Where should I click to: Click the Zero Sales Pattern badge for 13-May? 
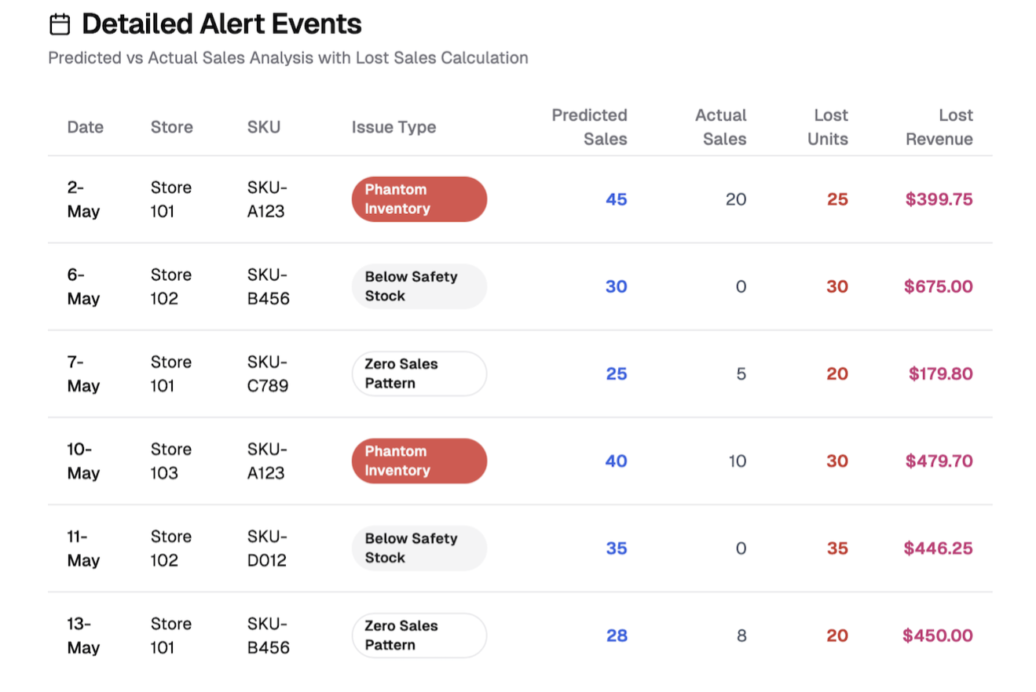point(419,636)
